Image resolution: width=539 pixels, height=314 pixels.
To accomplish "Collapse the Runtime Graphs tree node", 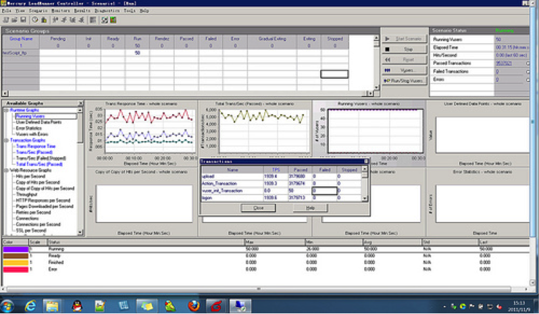I will [x=6, y=110].
